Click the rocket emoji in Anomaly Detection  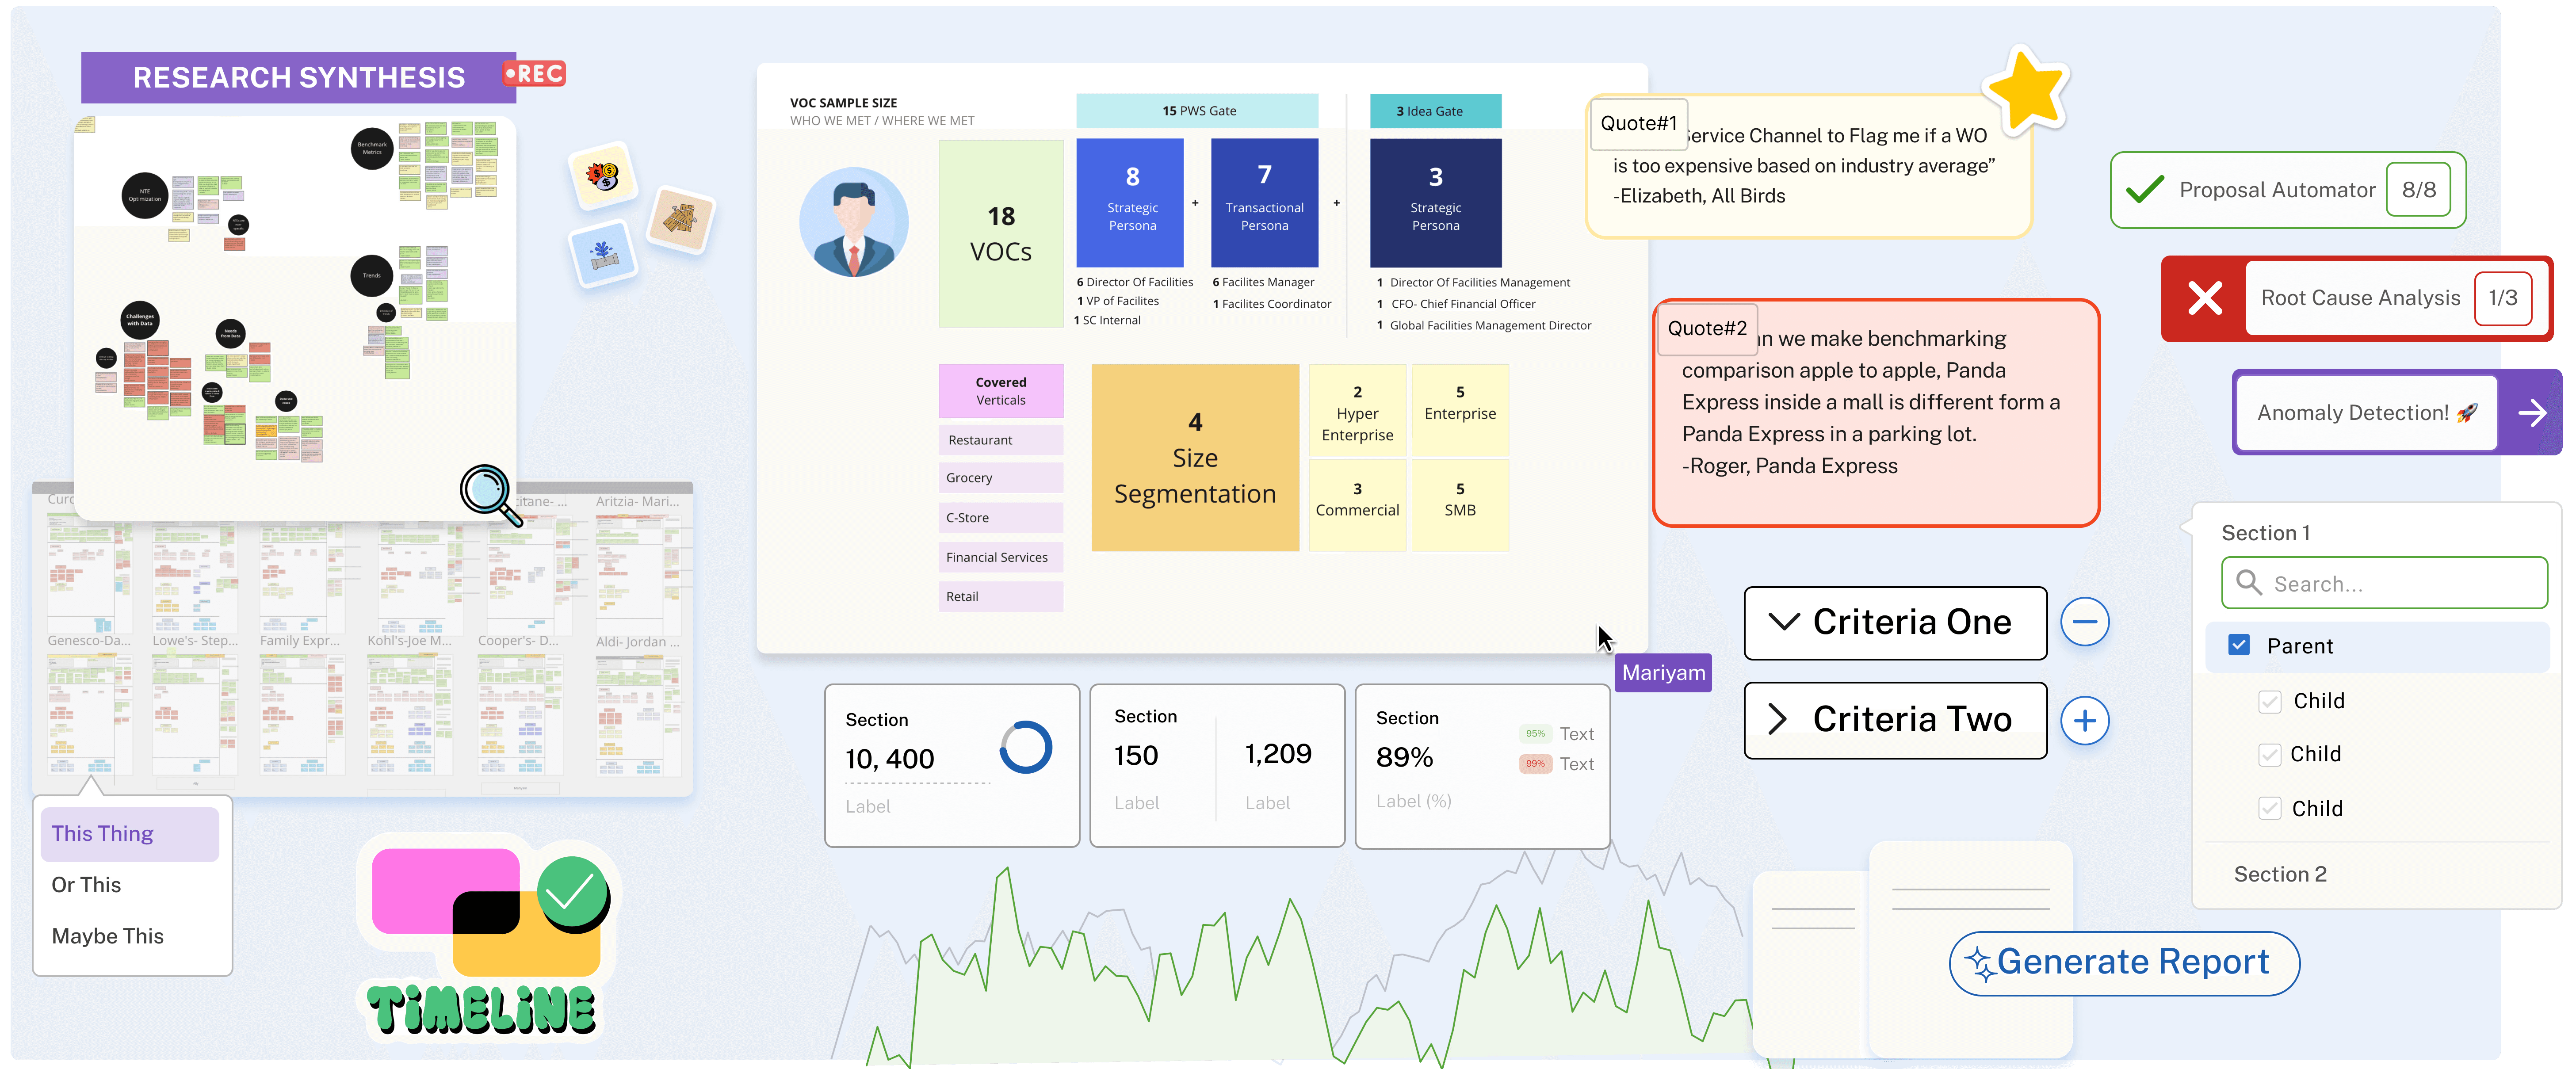pos(2467,413)
